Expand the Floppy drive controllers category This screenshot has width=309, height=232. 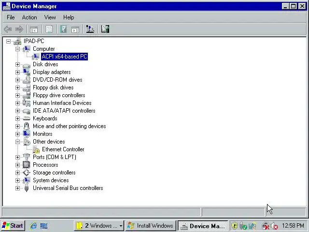17,96
